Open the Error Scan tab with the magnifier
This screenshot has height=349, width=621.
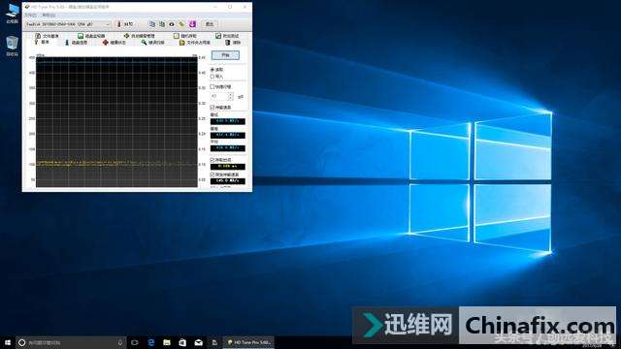[x=152, y=43]
